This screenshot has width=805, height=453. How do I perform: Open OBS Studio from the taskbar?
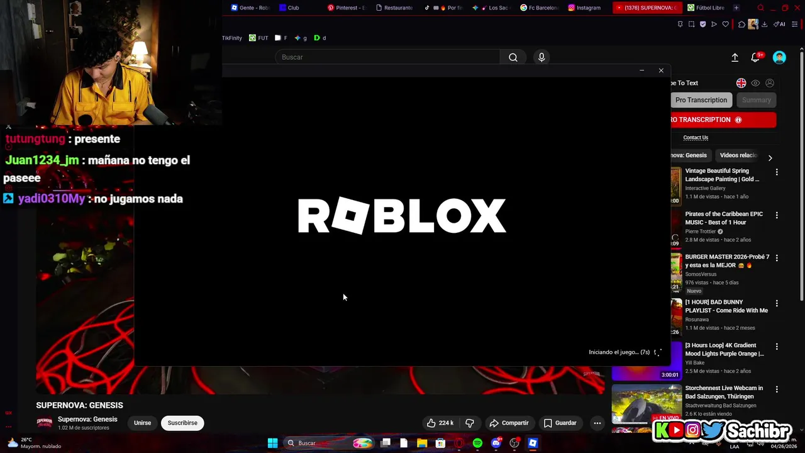tap(514, 443)
